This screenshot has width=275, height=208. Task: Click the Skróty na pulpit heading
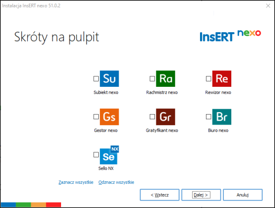pyautogui.click(x=57, y=37)
